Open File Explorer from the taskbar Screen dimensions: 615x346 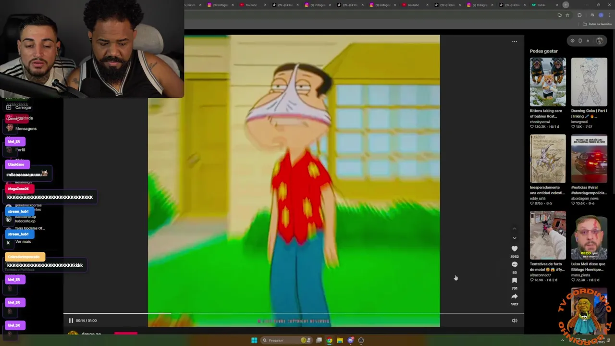[x=340, y=340]
